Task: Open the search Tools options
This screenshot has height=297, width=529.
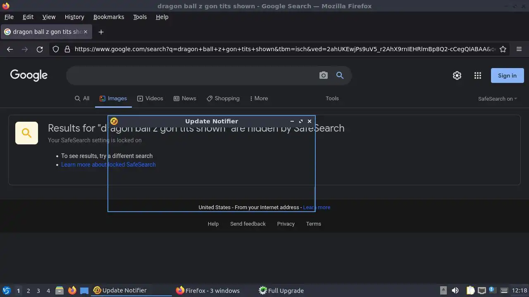Action: click(332, 98)
